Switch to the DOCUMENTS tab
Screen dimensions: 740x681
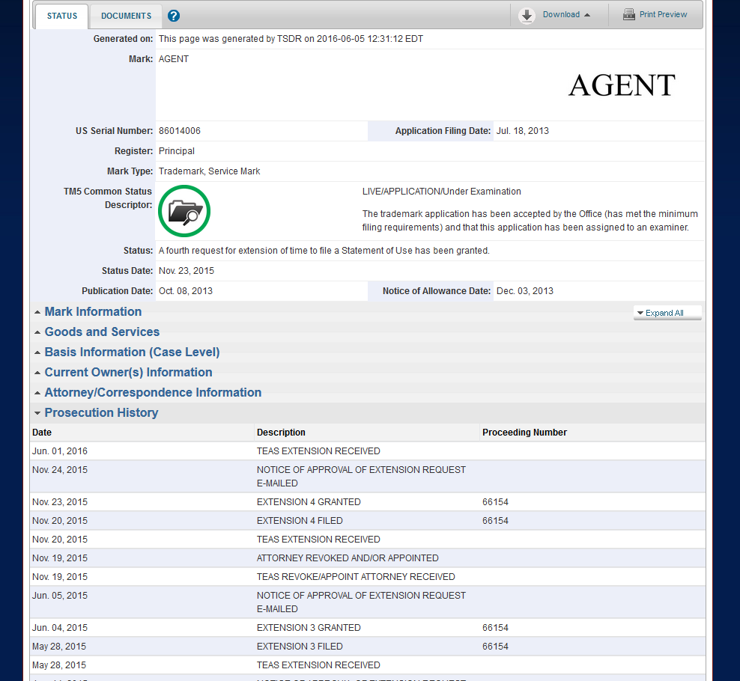[126, 16]
